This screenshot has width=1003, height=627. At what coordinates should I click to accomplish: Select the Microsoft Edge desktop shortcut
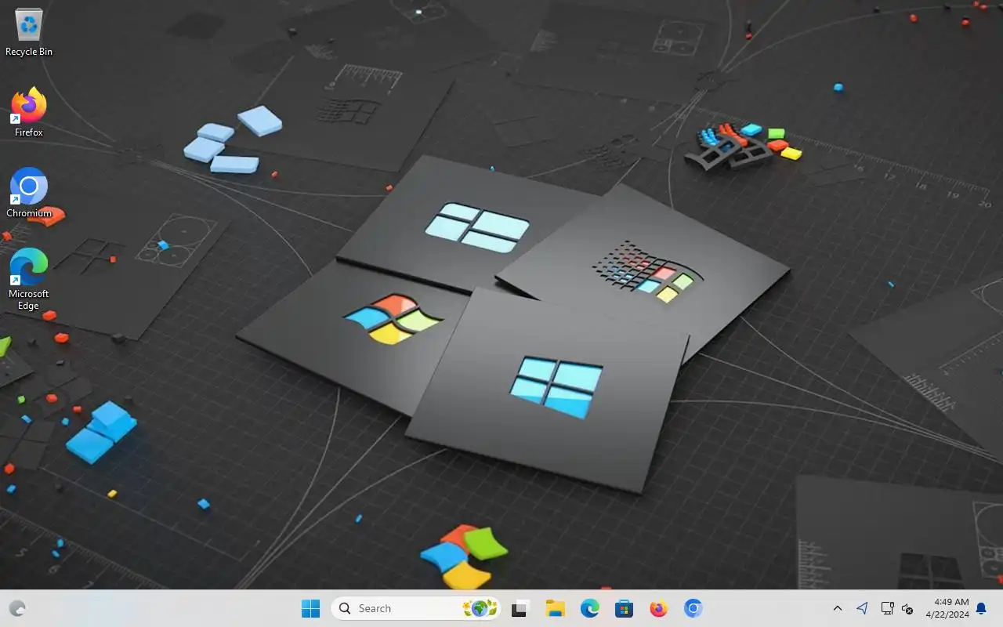(29, 279)
